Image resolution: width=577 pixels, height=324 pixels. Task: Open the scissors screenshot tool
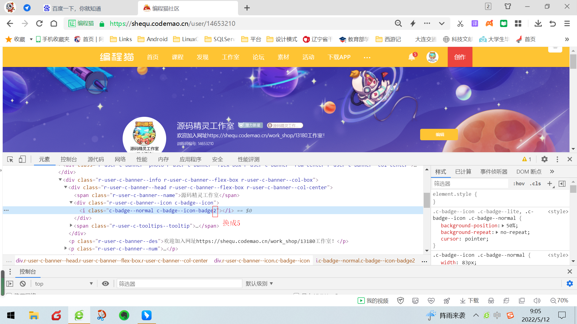[460, 23]
